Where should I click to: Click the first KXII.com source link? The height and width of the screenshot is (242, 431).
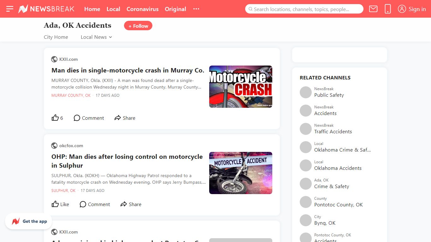(68, 59)
